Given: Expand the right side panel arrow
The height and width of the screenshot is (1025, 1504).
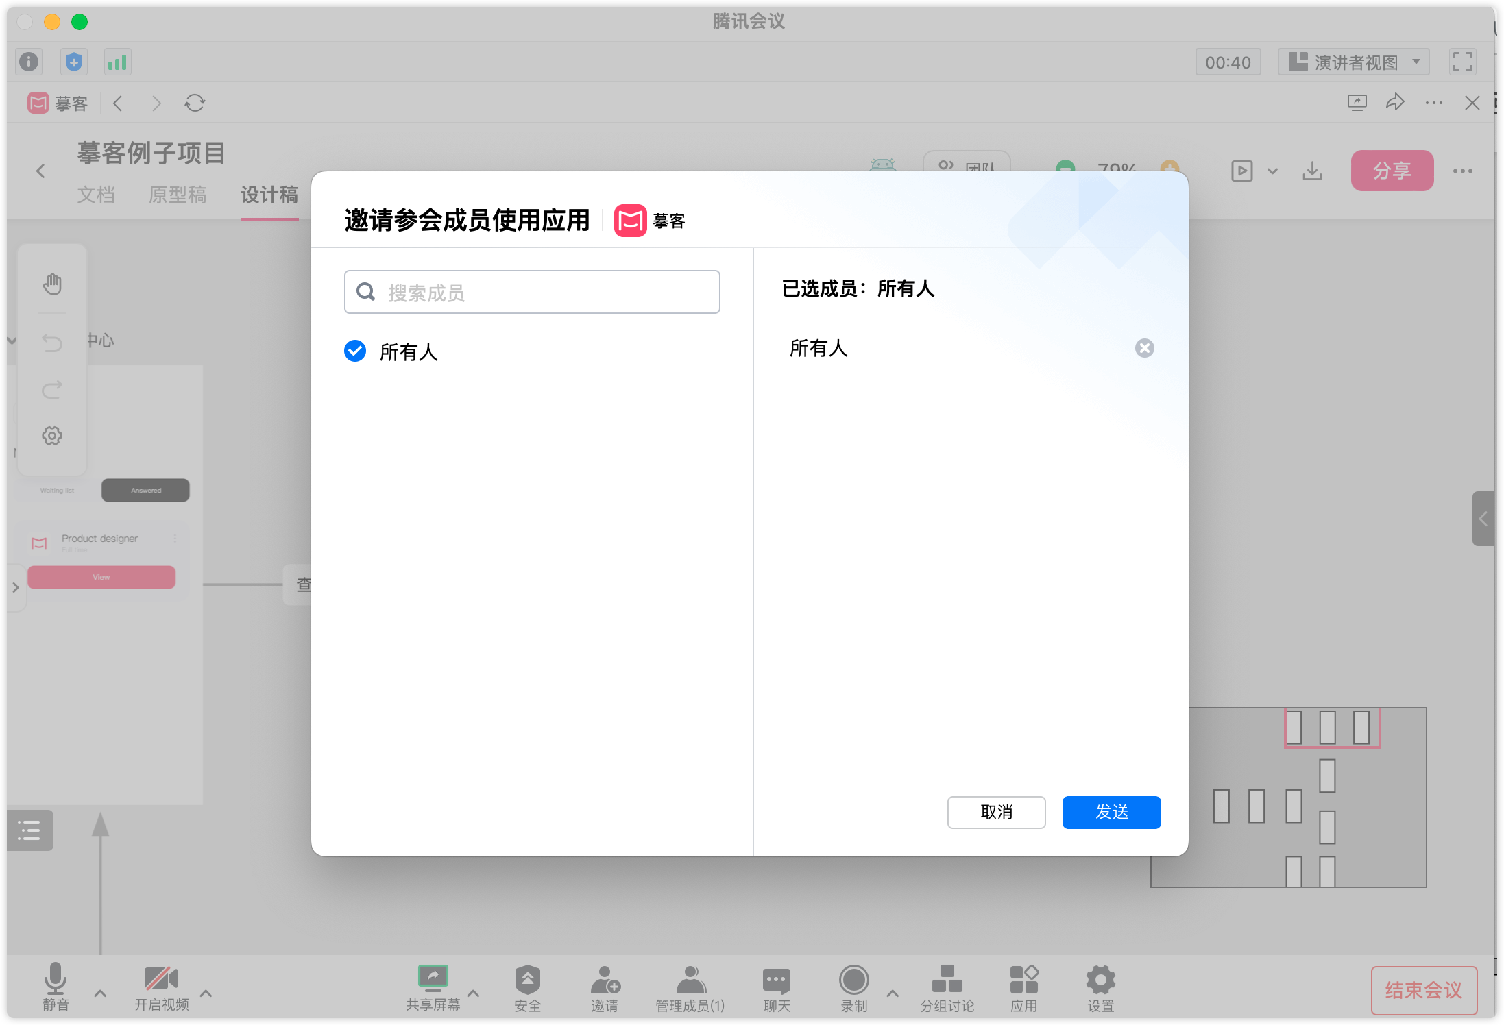Looking at the screenshot, I should (x=1483, y=519).
